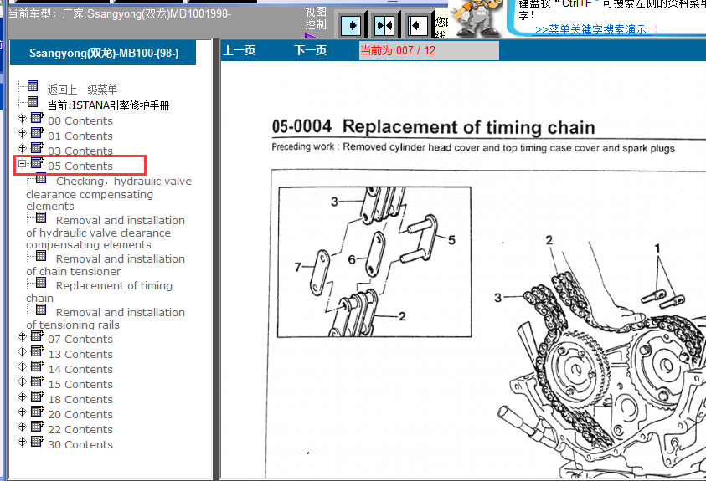The image size is (706, 481).
Task: Click the folder icon of 15 Contents
Action: (38, 381)
